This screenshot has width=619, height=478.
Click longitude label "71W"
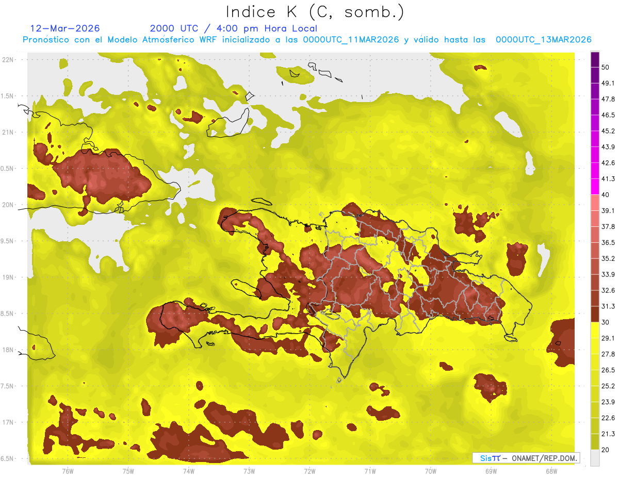point(370,471)
